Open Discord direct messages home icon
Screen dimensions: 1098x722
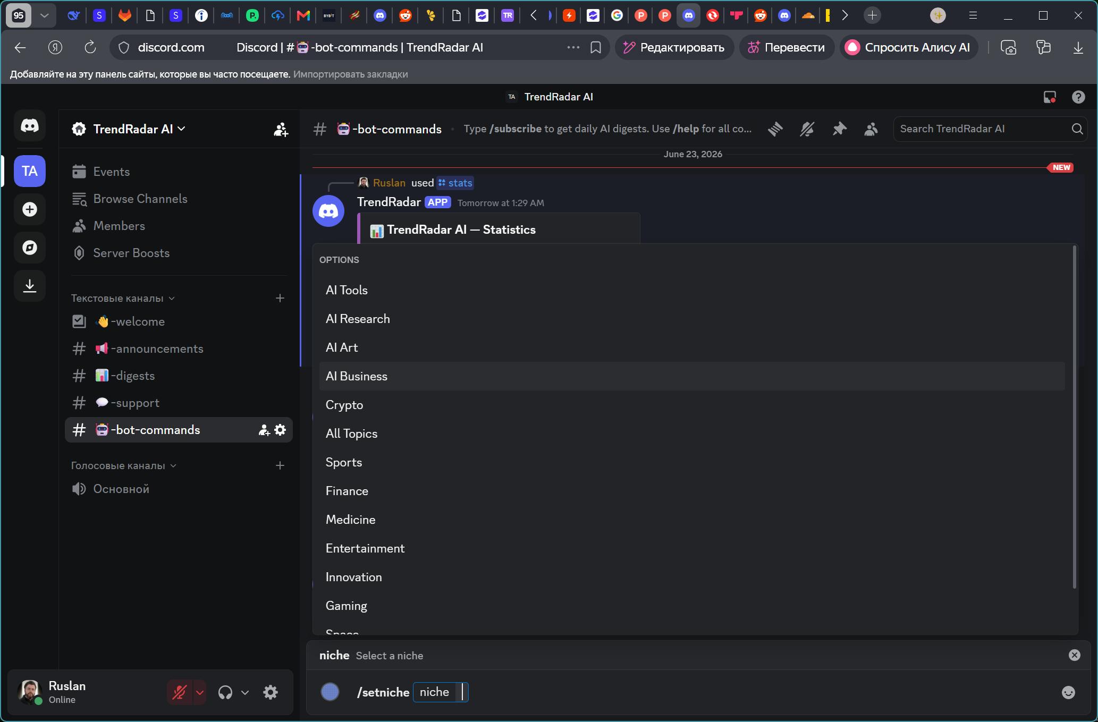coord(30,126)
